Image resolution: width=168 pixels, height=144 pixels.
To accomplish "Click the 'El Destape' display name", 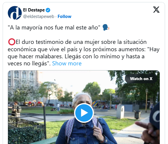I will 34,10.
